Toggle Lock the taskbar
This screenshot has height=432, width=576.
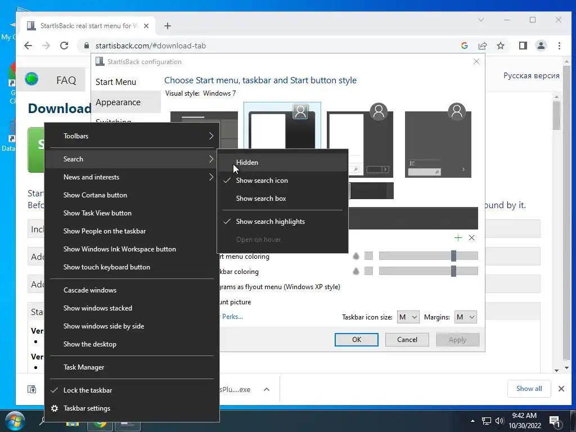[132, 390]
